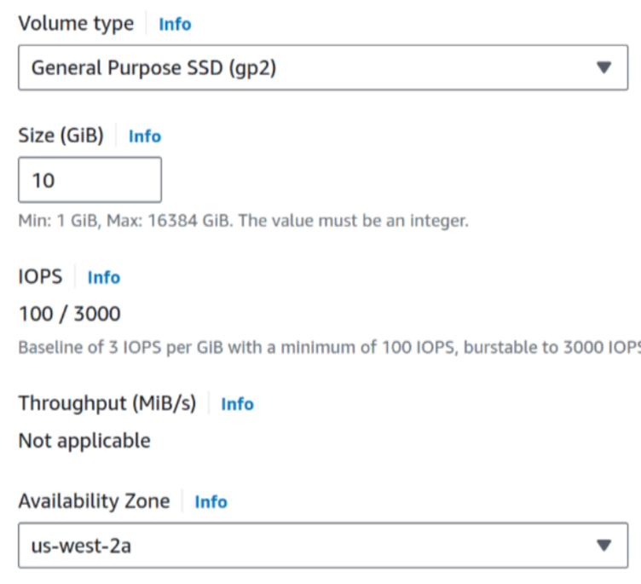Focus the Size (GiB) input field
641x584 pixels.
click(x=90, y=180)
